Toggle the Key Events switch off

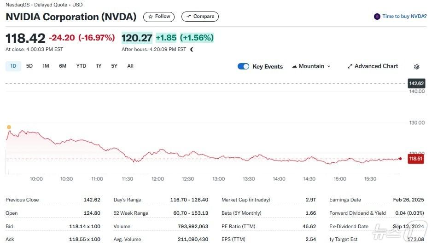[x=243, y=66]
